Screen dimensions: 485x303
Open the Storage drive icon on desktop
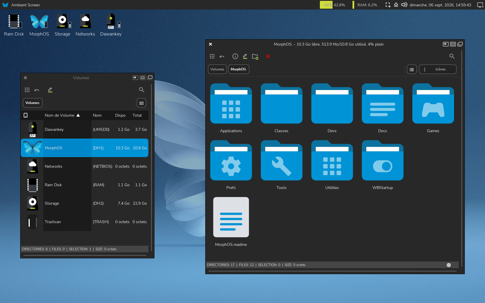pyautogui.click(x=62, y=25)
